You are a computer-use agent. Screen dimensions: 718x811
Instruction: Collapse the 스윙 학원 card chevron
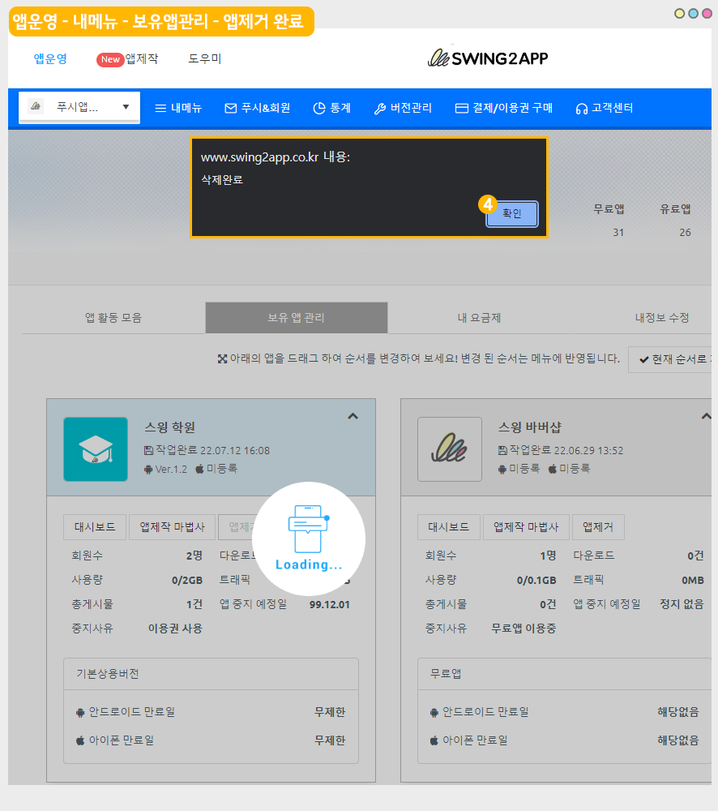coord(353,416)
